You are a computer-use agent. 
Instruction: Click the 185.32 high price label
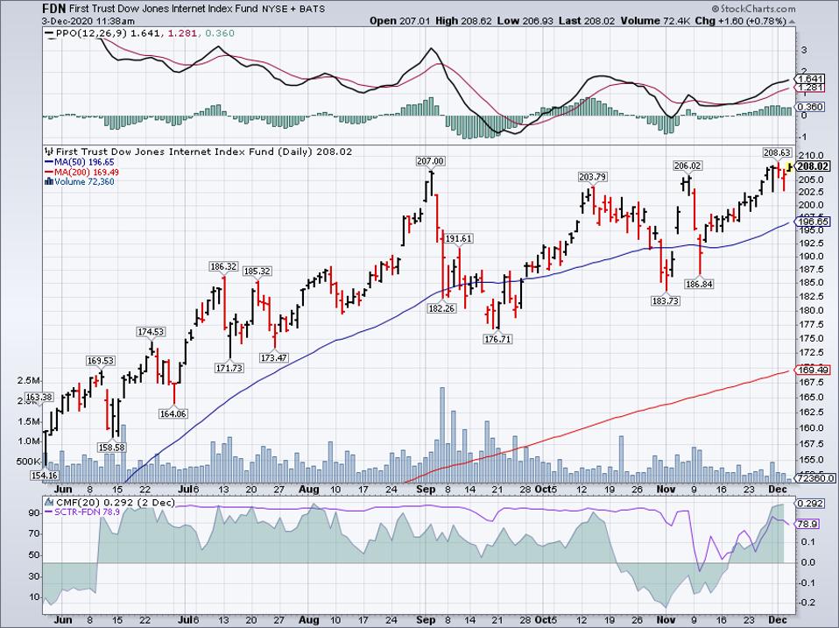pyautogui.click(x=257, y=272)
